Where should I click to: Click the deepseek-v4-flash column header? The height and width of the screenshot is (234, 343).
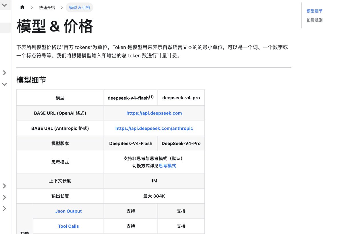(x=131, y=98)
